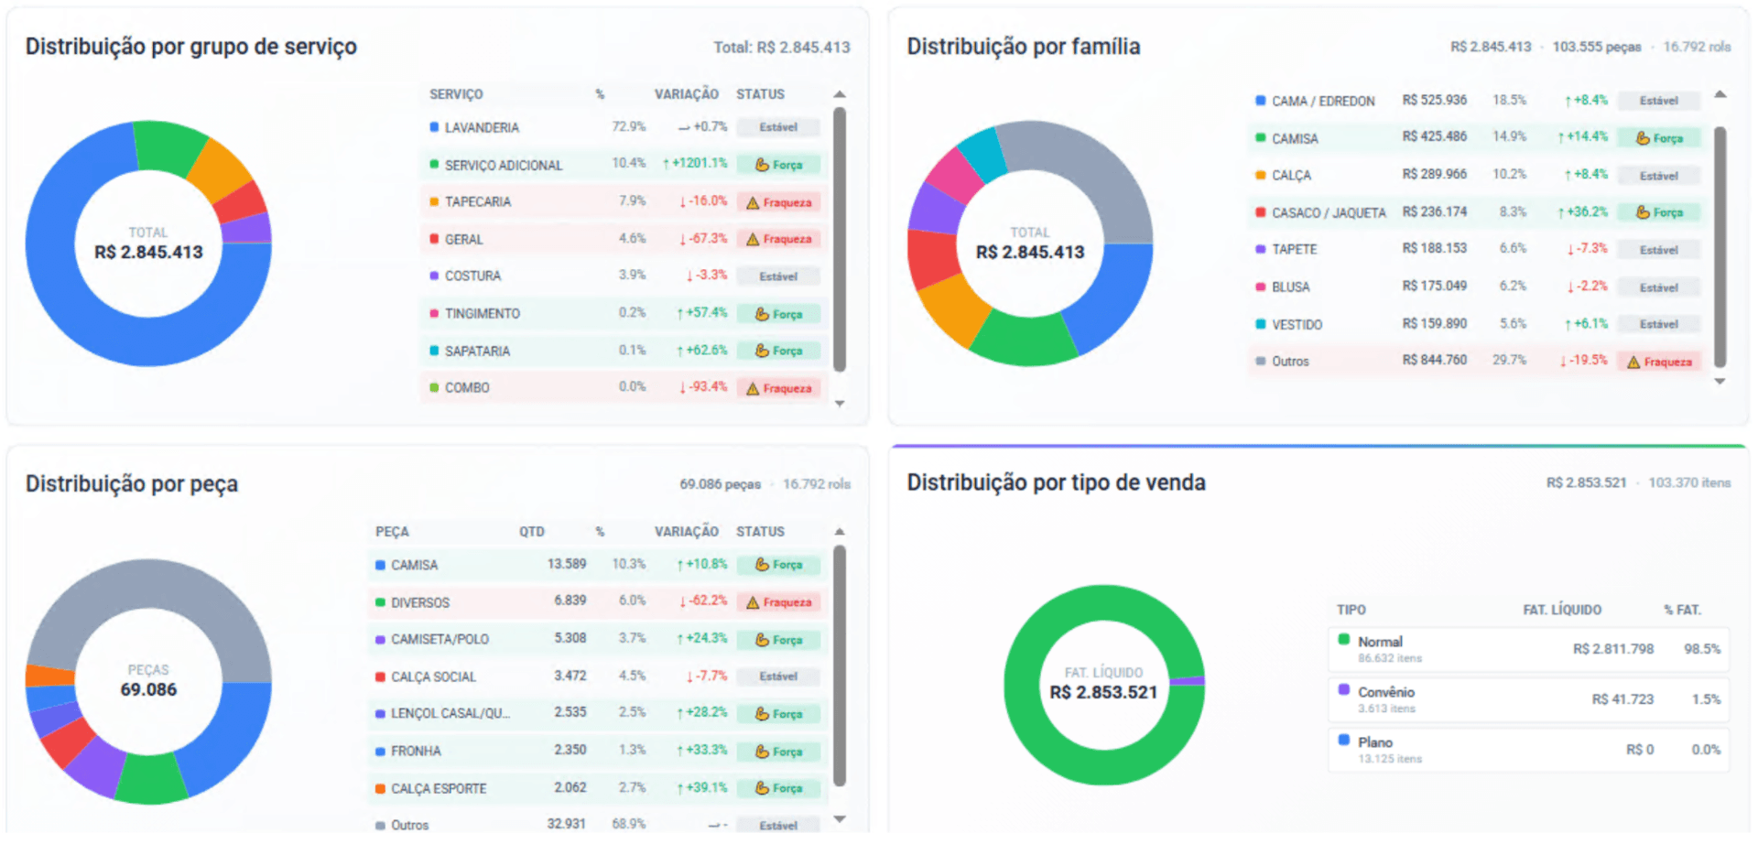Image resolution: width=1758 pixels, height=844 pixels.
Task: Click the VESTIDO Estável badge
Action: click(1659, 324)
